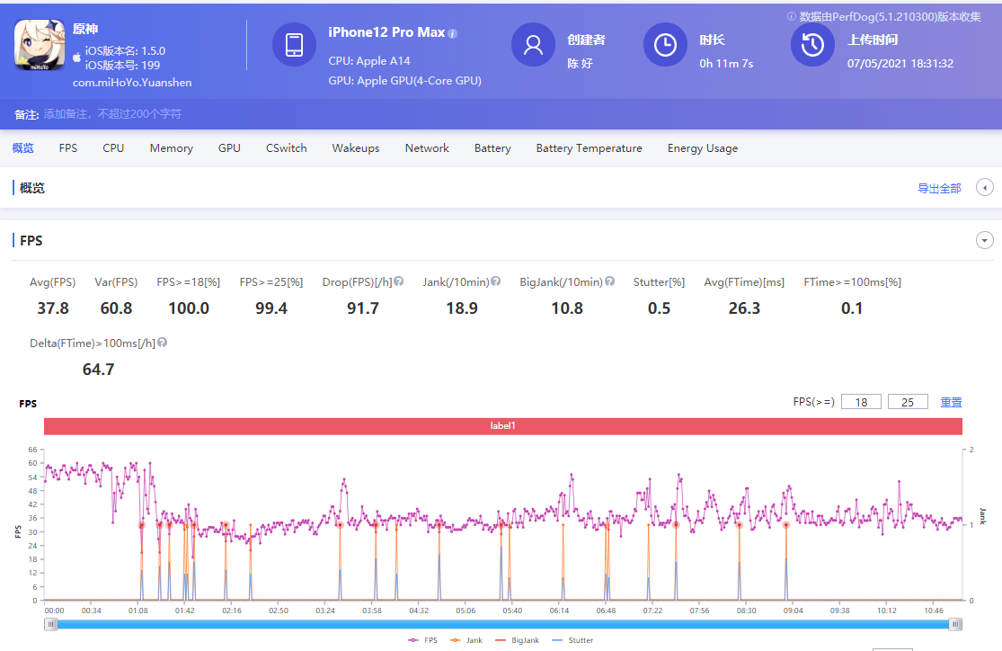Click GPU: Apple GPU(4-Core GPU) text
Screen dimensions: 1002x651
(405, 81)
